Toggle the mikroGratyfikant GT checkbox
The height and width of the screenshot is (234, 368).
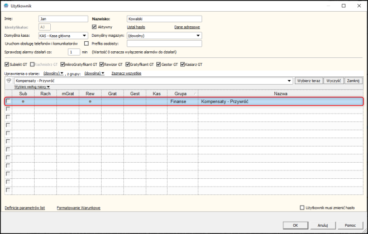pyautogui.click(x=63, y=64)
